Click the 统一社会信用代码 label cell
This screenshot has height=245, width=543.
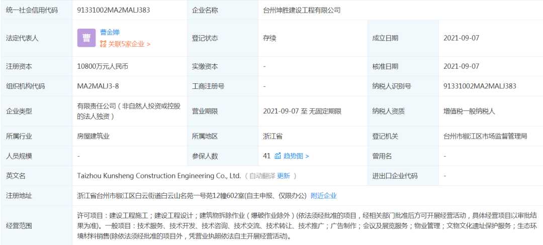click(x=37, y=11)
